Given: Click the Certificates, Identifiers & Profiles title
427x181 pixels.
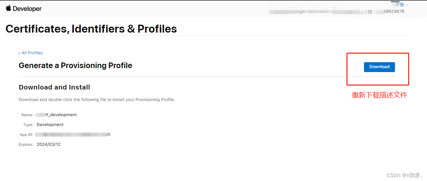Looking at the screenshot, I should point(91,29).
